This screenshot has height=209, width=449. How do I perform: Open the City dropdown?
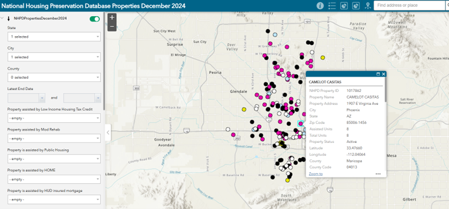click(54, 57)
